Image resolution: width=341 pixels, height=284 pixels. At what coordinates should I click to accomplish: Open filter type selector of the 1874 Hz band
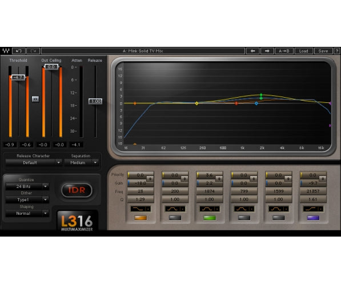[210, 209]
